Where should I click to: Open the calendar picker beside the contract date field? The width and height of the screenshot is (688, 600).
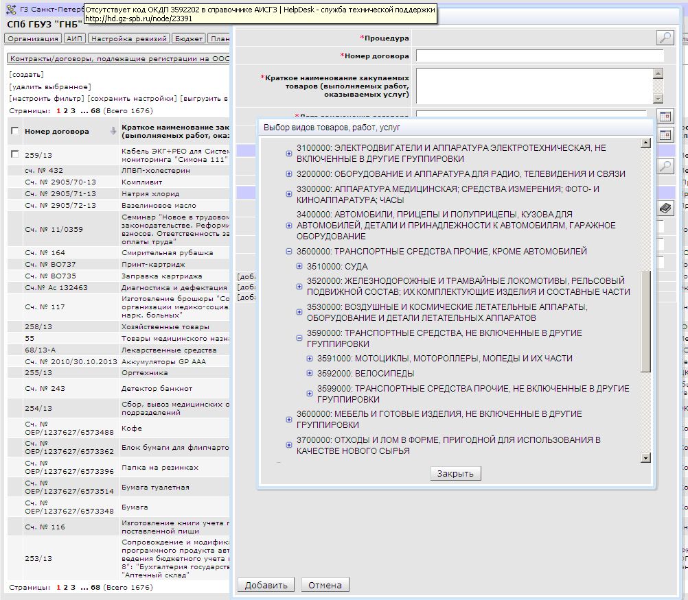(x=665, y=117)
